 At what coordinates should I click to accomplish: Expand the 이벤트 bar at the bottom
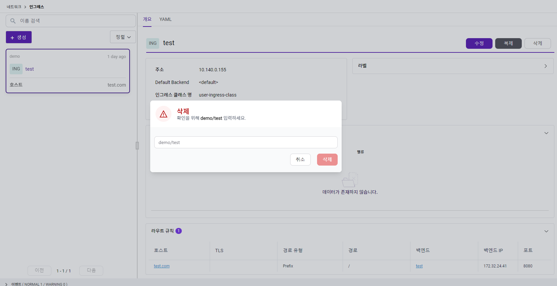(6, 284)
